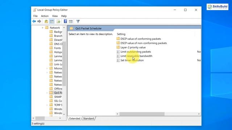Image resolution: width=232 pixels, height=130 pixels.
Task: Select the Hotspo... tree item
Action: 58,52
